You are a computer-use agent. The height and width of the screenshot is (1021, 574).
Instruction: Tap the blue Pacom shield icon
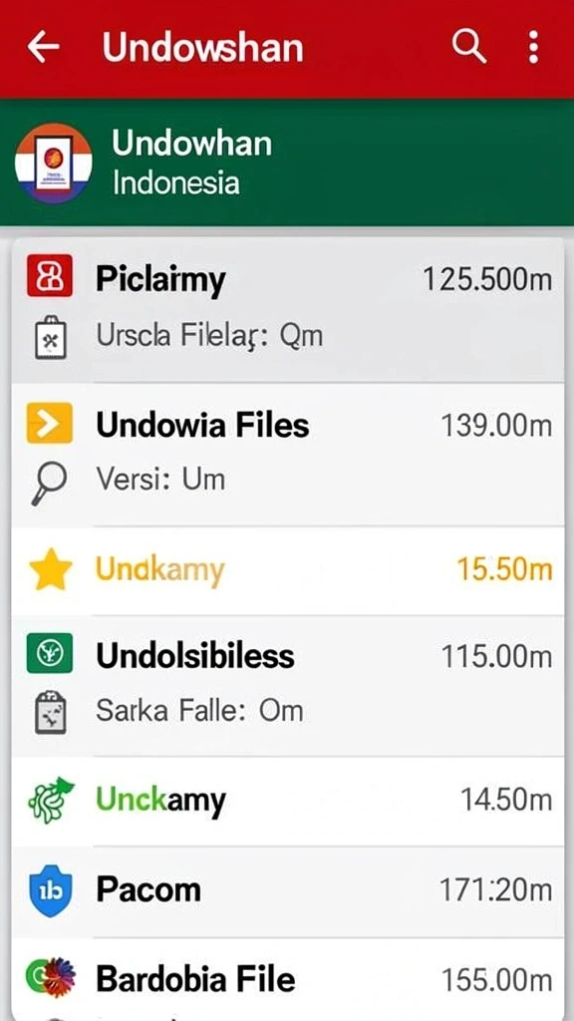tap(51, 892)
